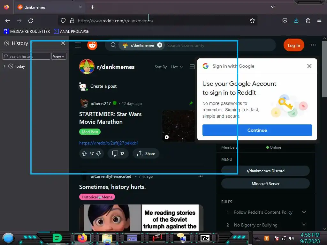Open File Explorer from the taskbar
Screen dimensions: 327x245
(107, 238)
